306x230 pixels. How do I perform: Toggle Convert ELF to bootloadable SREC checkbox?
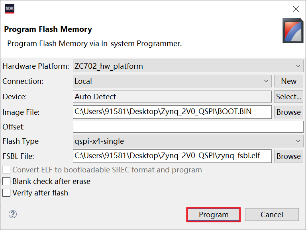(x=6, y=170)
